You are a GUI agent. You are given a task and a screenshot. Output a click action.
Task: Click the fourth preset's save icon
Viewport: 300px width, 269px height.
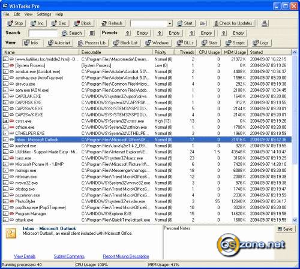224,33
